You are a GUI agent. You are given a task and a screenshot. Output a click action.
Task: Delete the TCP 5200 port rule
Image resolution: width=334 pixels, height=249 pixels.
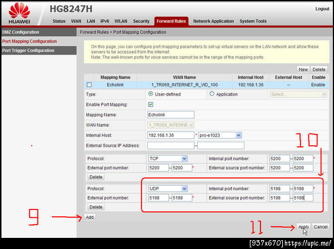96,177
